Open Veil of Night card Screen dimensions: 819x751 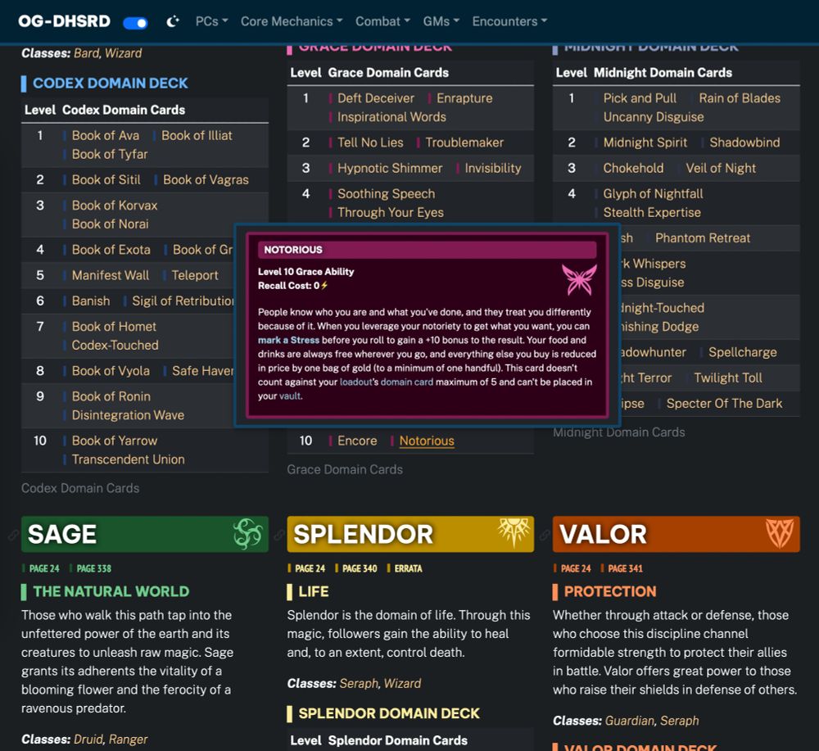[x=721, y=168]
